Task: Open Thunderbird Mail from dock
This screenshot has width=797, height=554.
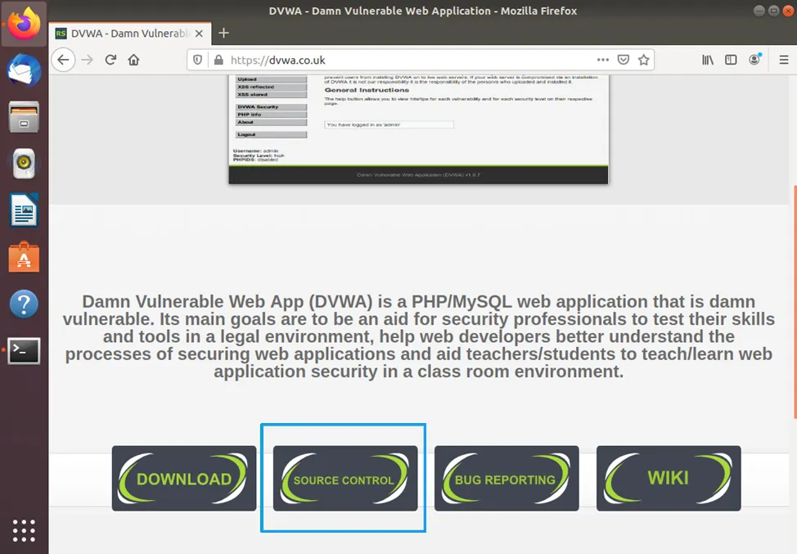Action: click(x=24, y=70)
